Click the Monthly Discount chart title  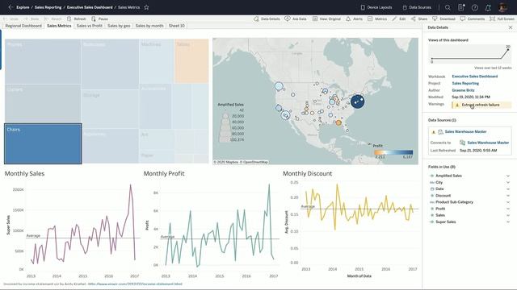pos(307,174)
